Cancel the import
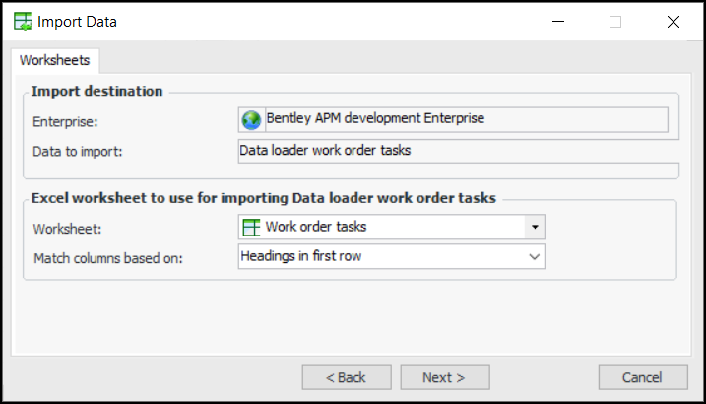Image resolution: width=706 pixels, height=404 pixels. [643, 377]
